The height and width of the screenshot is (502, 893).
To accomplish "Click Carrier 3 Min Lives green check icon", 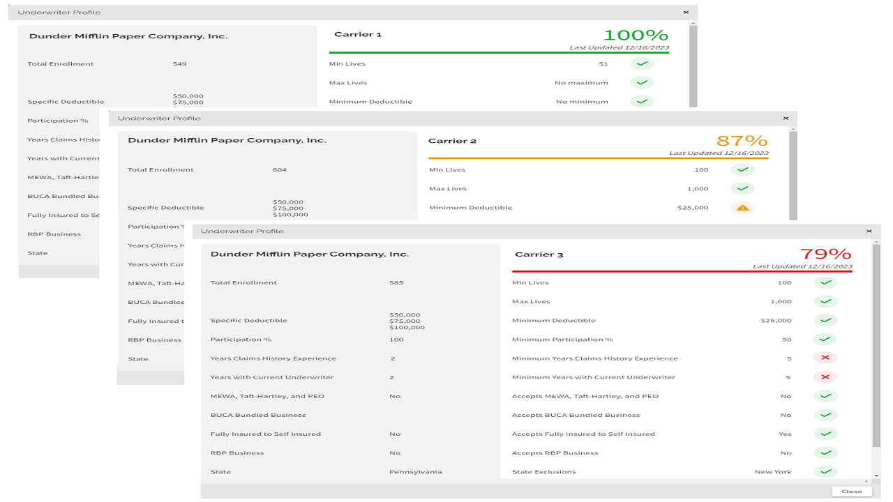I will point(825,282).
